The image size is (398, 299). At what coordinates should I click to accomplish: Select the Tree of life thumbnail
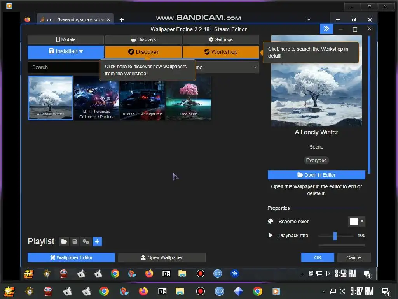pyautogui.click(x=189, y=98)
